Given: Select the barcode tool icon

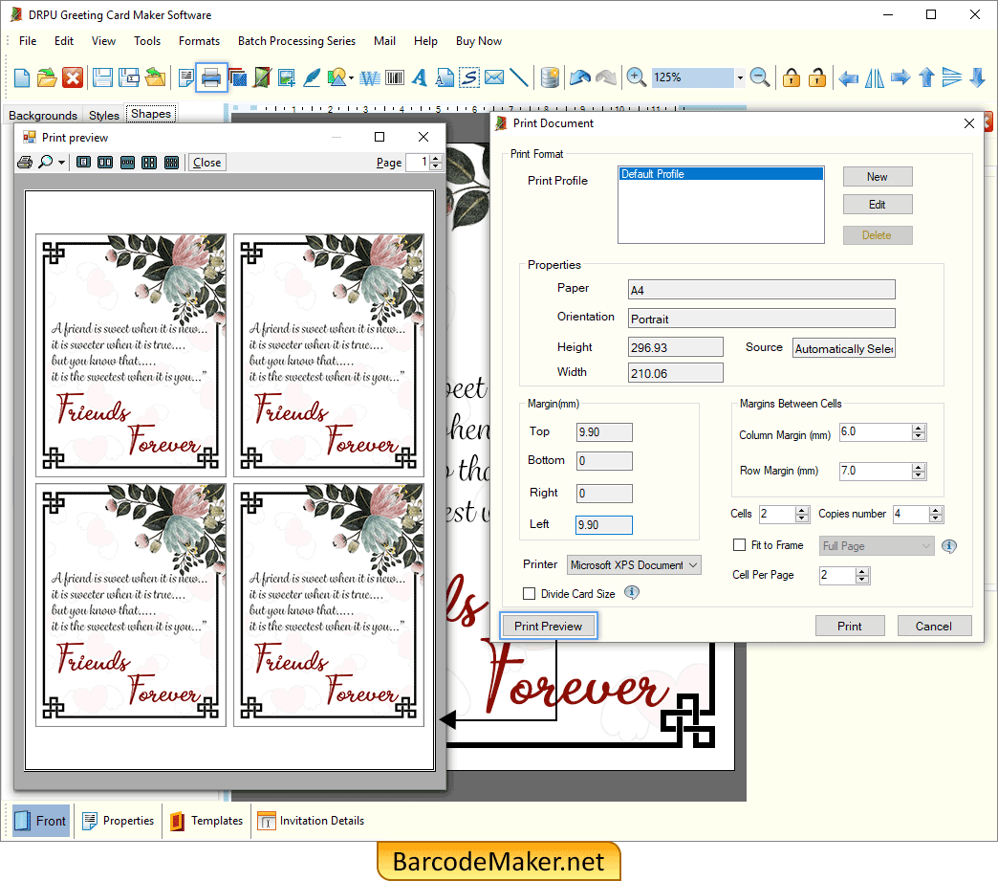Looking at the screenshot, I should 395,77.
